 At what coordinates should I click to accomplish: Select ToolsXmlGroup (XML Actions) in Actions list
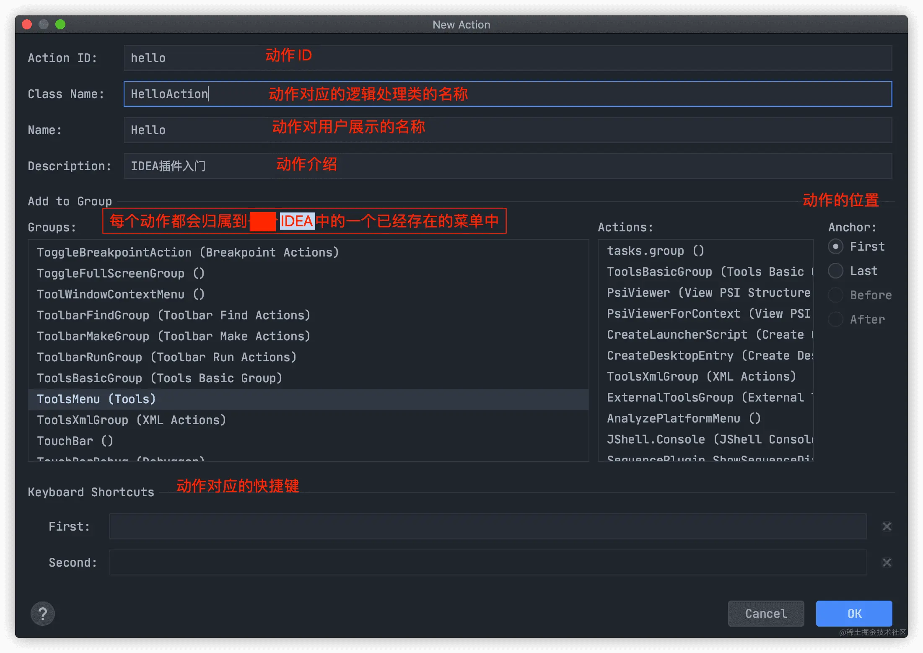click(x=706, y=376)
